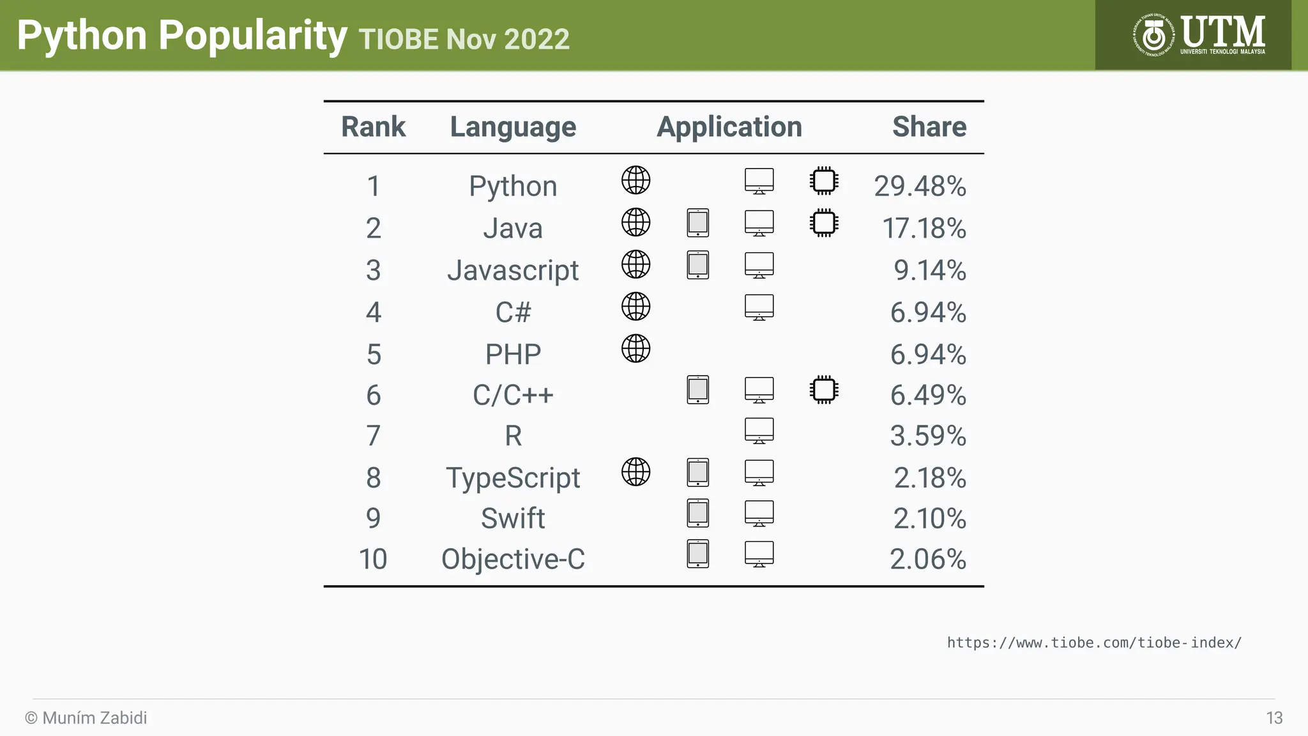Click the monitor icon in Javascript row
1308x736 pixels.
(759, 265)
